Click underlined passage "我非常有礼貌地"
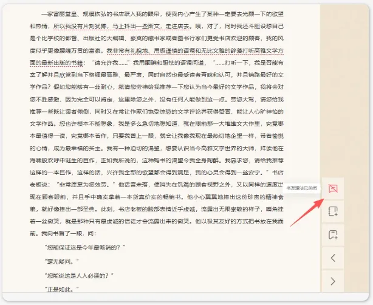The width and height of the screenshot is (373, 305). [x=127, y=50]
